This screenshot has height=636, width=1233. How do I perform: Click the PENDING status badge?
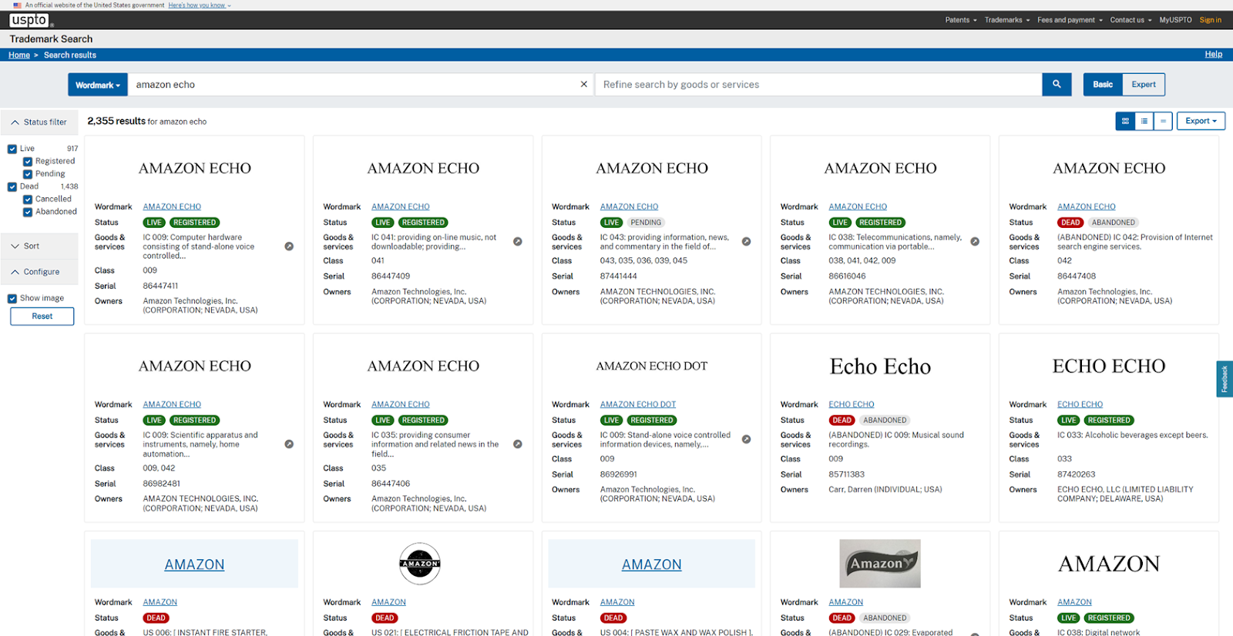[x=646, y=223]
